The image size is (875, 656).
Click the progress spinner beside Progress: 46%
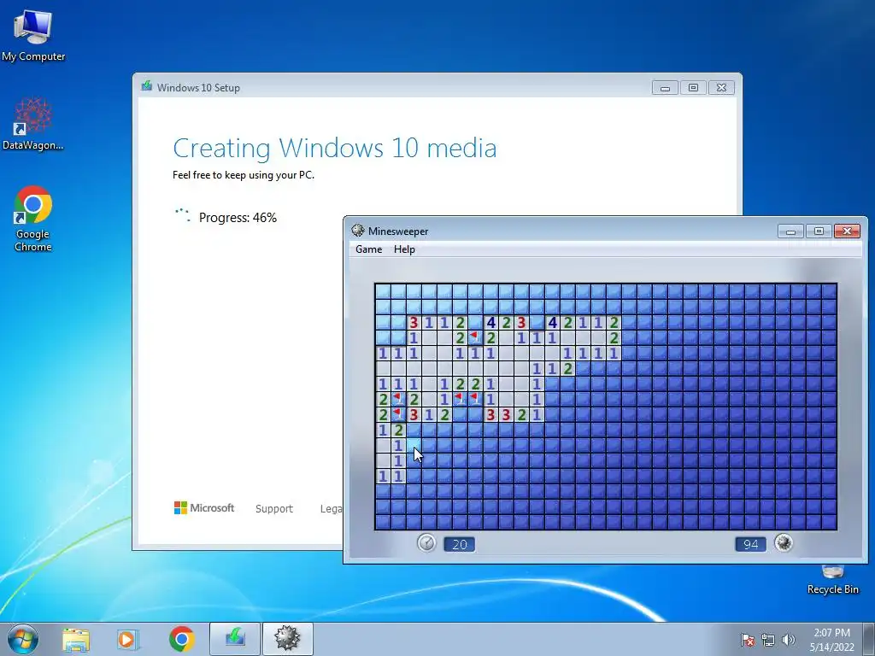point(183,215)
